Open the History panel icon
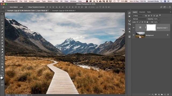 point(130,13)
